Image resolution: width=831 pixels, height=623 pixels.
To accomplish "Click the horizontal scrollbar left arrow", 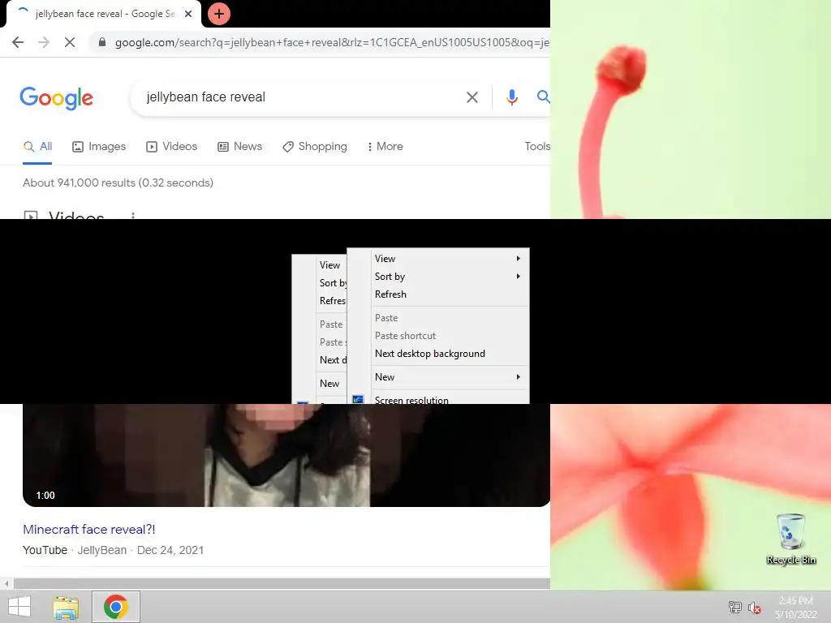I will [x=6, y=584].
